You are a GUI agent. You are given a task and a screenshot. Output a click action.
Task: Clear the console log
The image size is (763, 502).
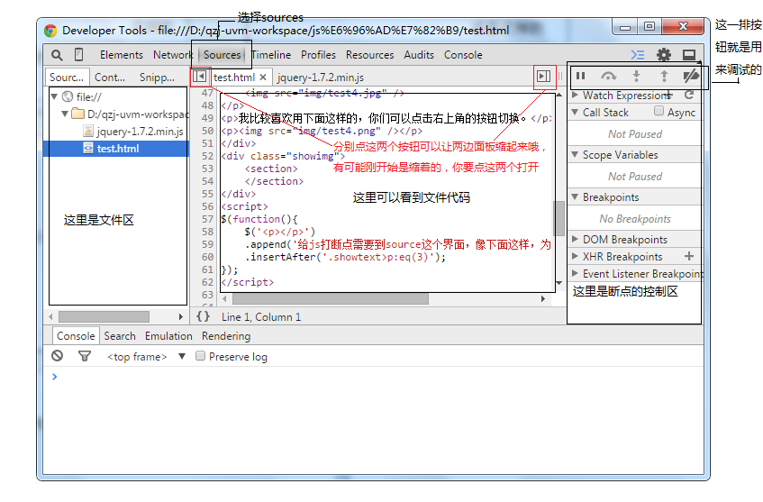pyautogui.click(x=58, y=356)
